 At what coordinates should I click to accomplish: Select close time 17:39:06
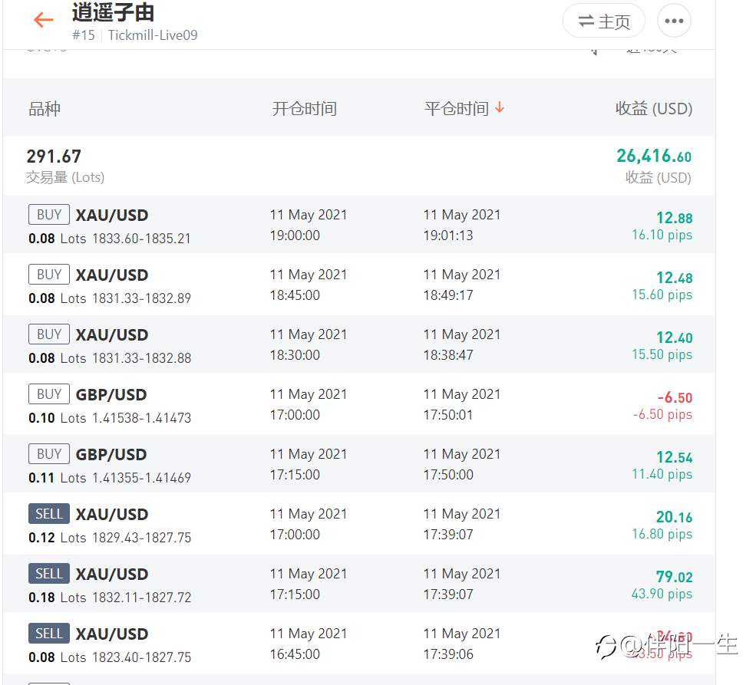(448, 654)
